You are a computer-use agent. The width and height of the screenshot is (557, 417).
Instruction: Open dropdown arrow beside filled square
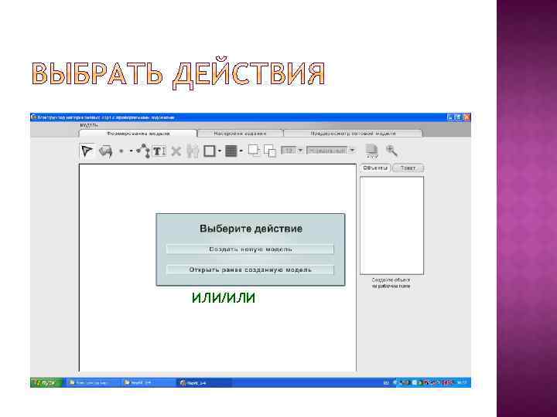[241, 151]
